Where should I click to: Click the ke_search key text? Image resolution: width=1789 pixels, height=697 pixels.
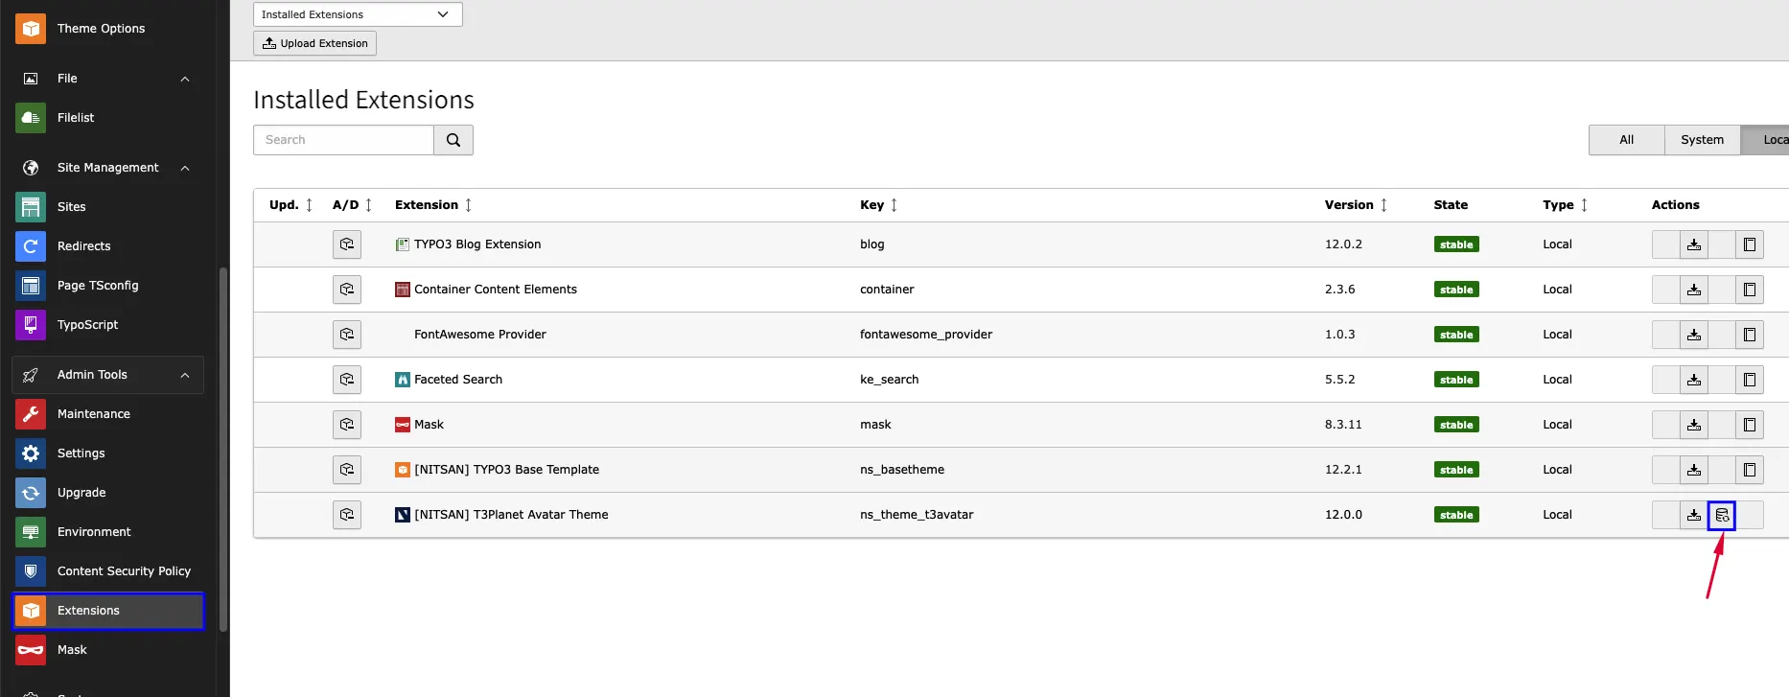(889, 380)
